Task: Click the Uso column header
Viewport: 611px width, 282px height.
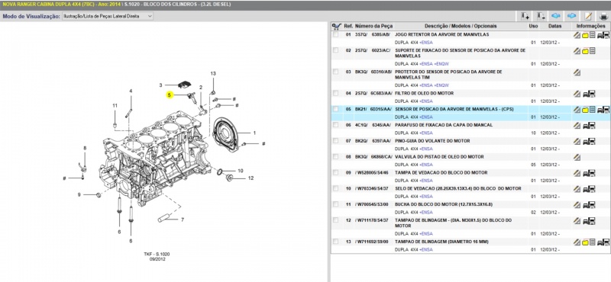Action: [533, 26]
